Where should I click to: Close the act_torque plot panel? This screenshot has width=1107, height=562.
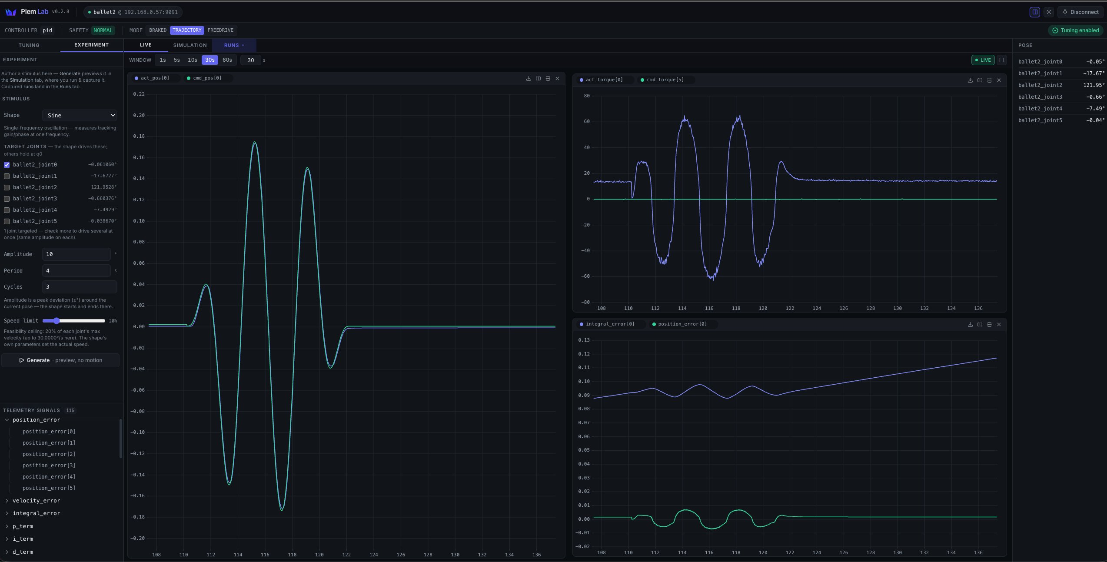[x=999, y=80]
